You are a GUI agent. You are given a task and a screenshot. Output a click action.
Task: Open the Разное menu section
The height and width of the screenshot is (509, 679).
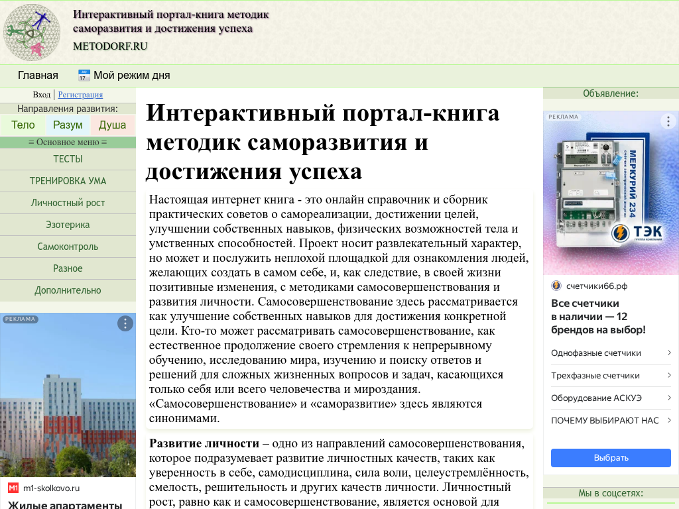point(68,268)
